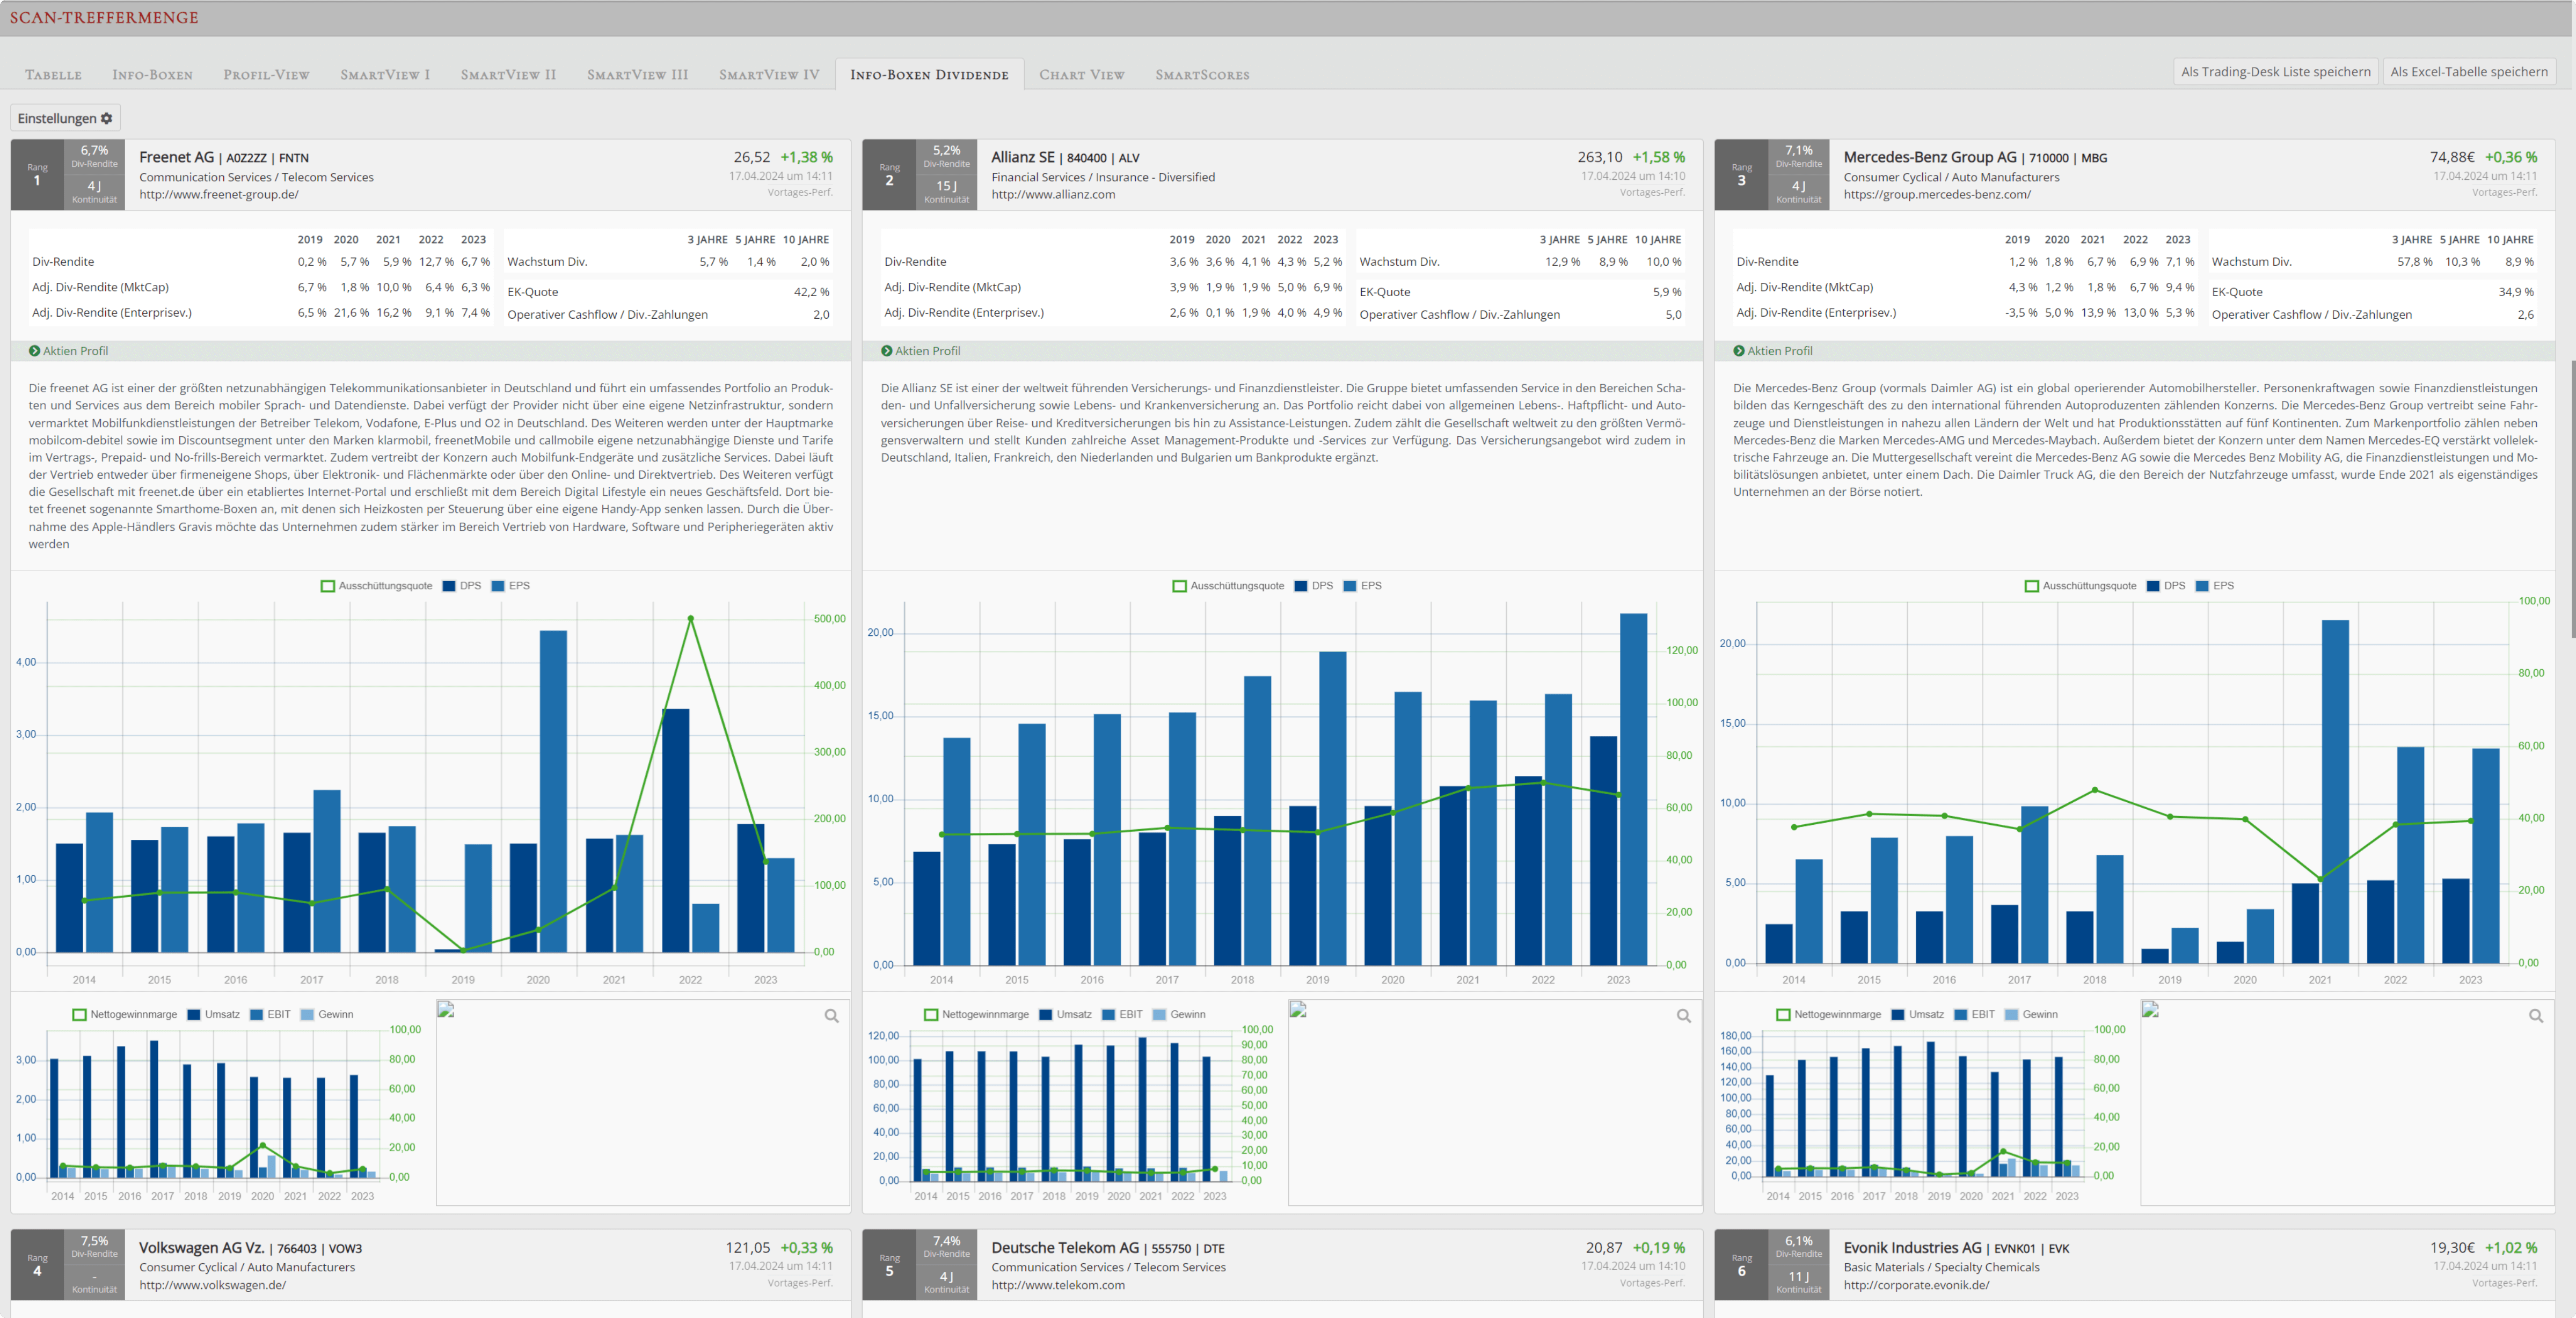Click the Einstellungen gear icon
Screen dimensions: 2576x1318
point(107,118)
